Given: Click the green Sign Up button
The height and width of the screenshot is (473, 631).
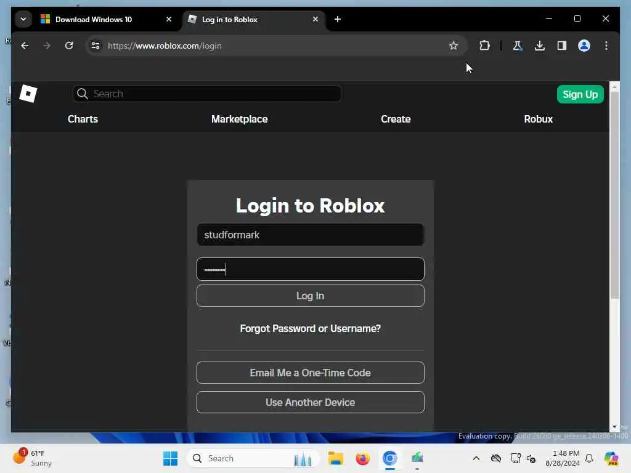Looking at the screenshot, I should pyautogui.click(x=580, y=94).
